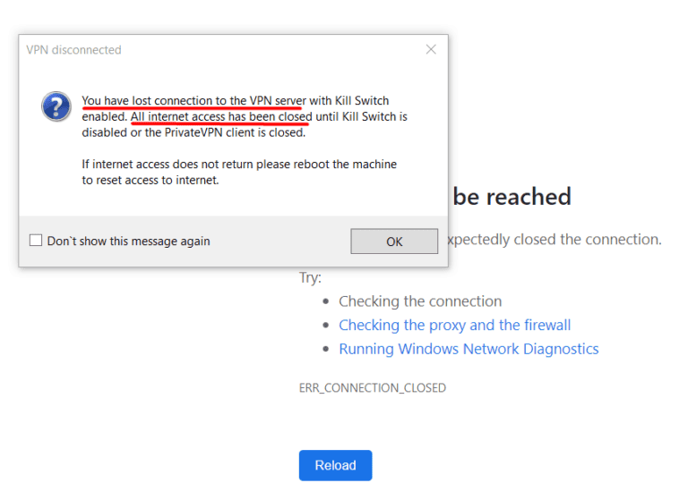Click empty area of the dialog title bar
Screen dimensions: 688x500
click(x=269, y=50)
